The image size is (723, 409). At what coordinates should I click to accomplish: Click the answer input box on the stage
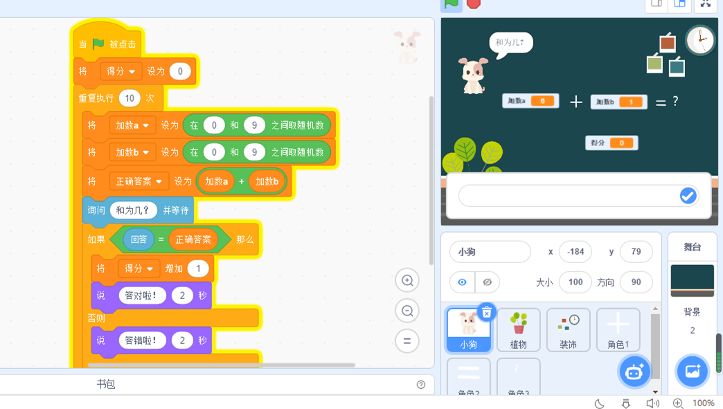pyautogui.click(x=578, y=196)
